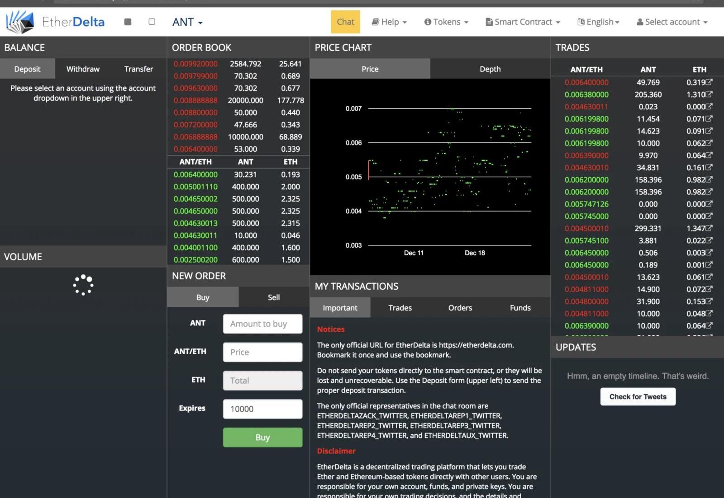Click the Price input field
This screenshot has width=724, height=498.
click(x=262, y=352)
